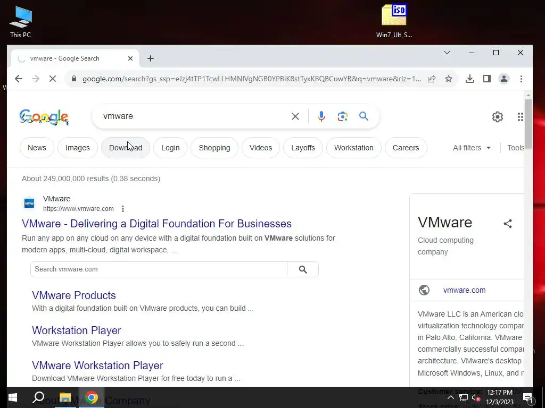Select the Careers filter chip
Image resolution: width=545 pixels, height=408 pixels.
coord(406,148)
